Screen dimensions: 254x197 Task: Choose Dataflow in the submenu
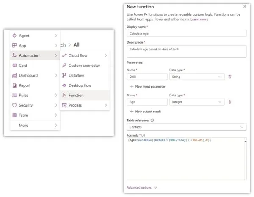coord(85,75)
